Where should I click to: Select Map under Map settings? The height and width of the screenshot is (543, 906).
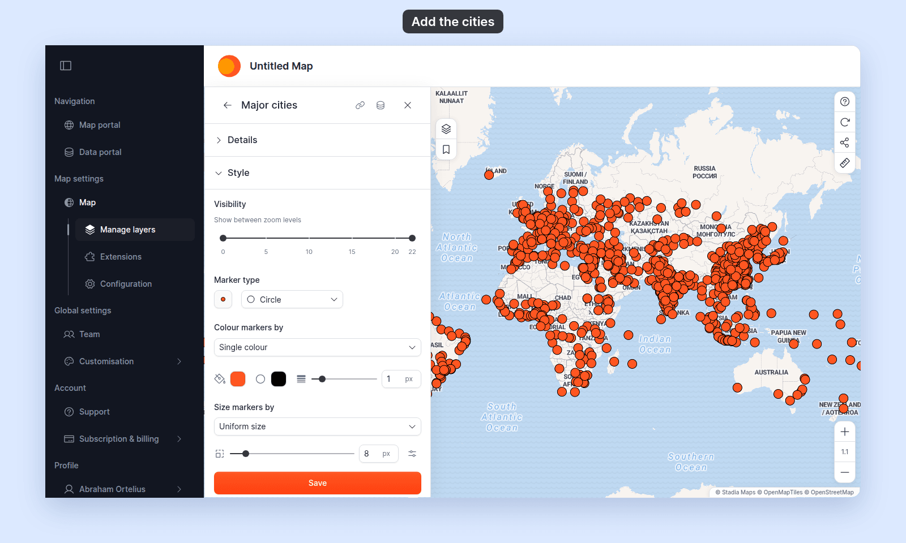coord(87,202)
